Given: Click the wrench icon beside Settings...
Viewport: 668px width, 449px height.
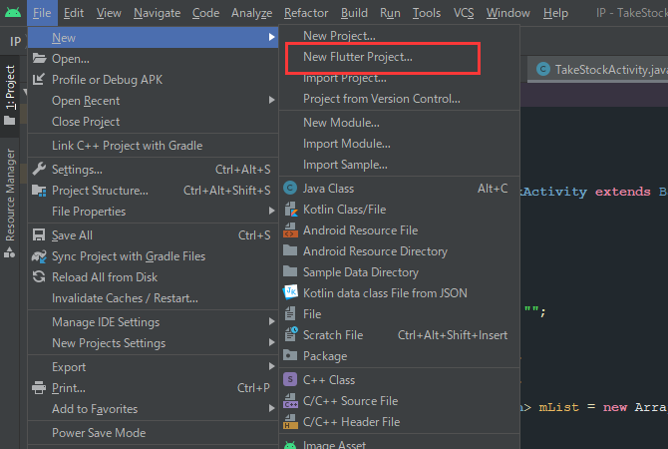Looking at the screenshot, I should pos(39,169).
